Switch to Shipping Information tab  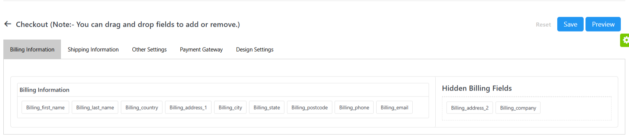pyautogui.click(x=93, y=49)
